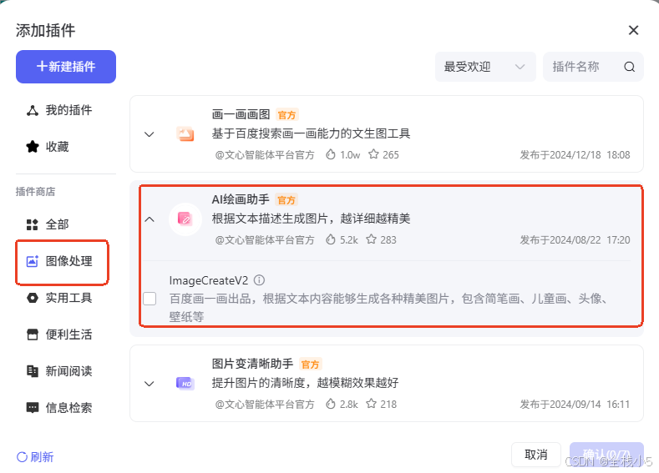Click the search magnifier icon
This screenshot has width=659, height=473.
[x=629, y=67]
